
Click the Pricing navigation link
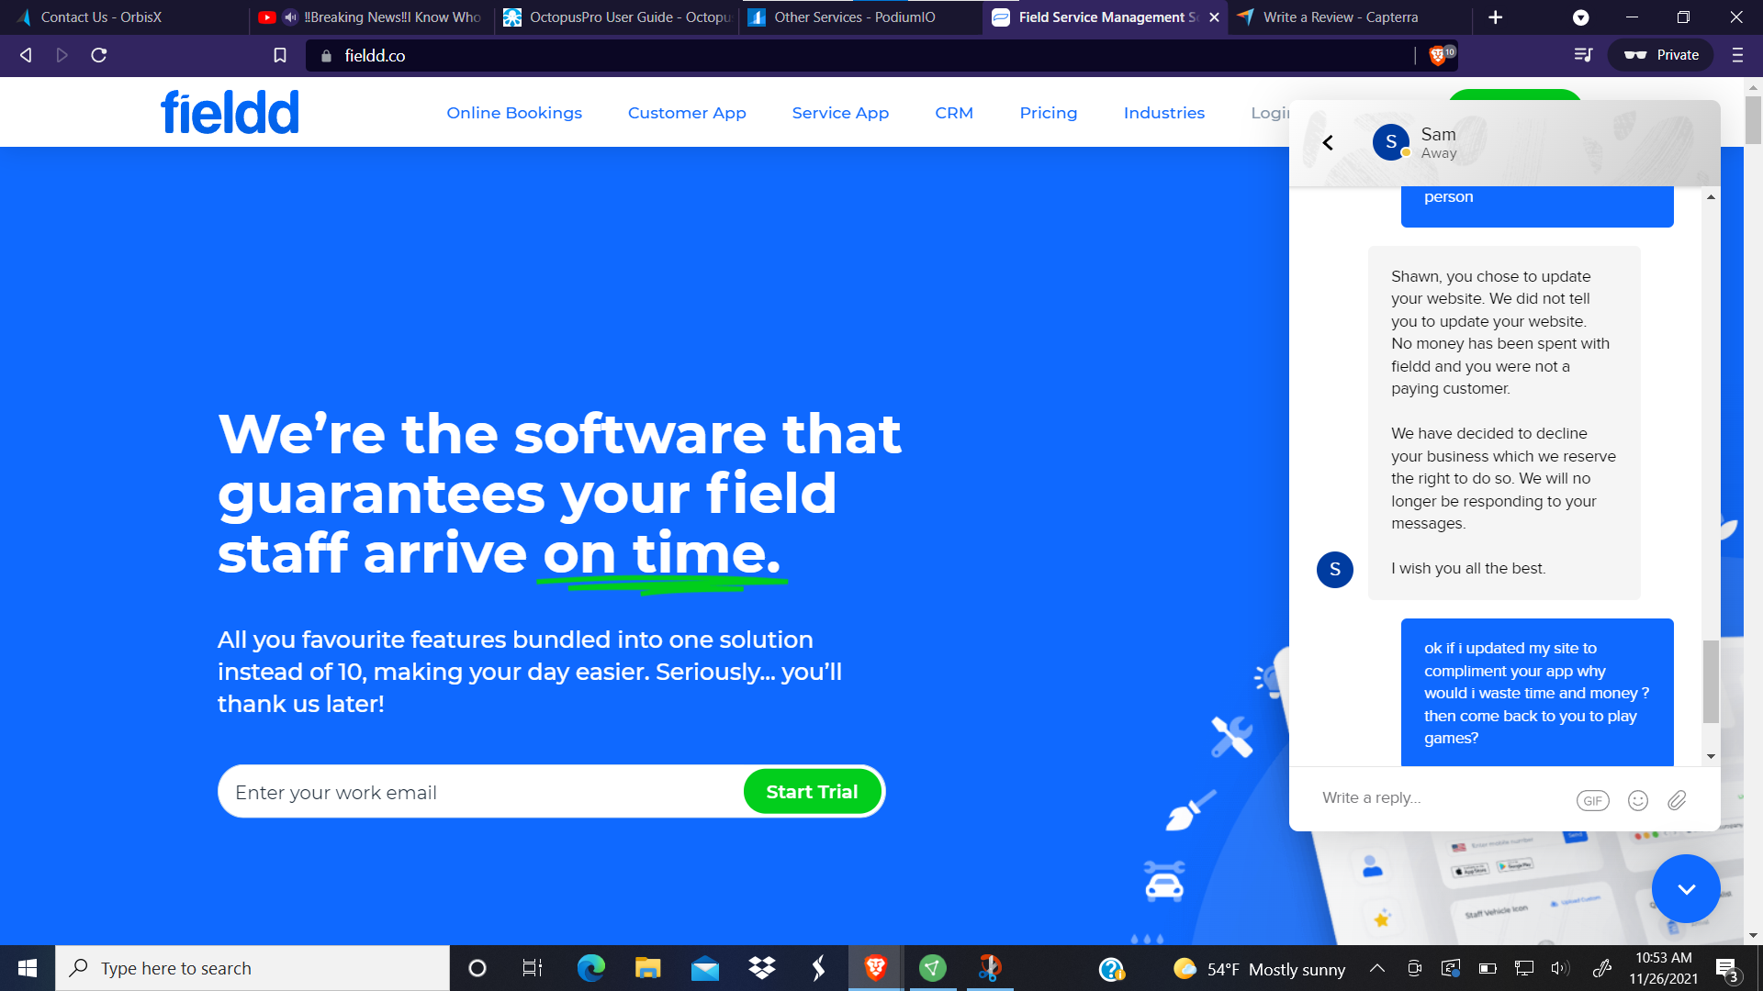click(1048, 113)
